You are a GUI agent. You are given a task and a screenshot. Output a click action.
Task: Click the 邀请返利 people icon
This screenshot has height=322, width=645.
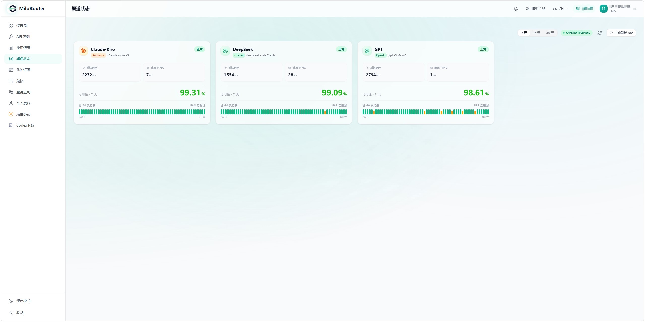pyautogui.click(x=11, y=92)
